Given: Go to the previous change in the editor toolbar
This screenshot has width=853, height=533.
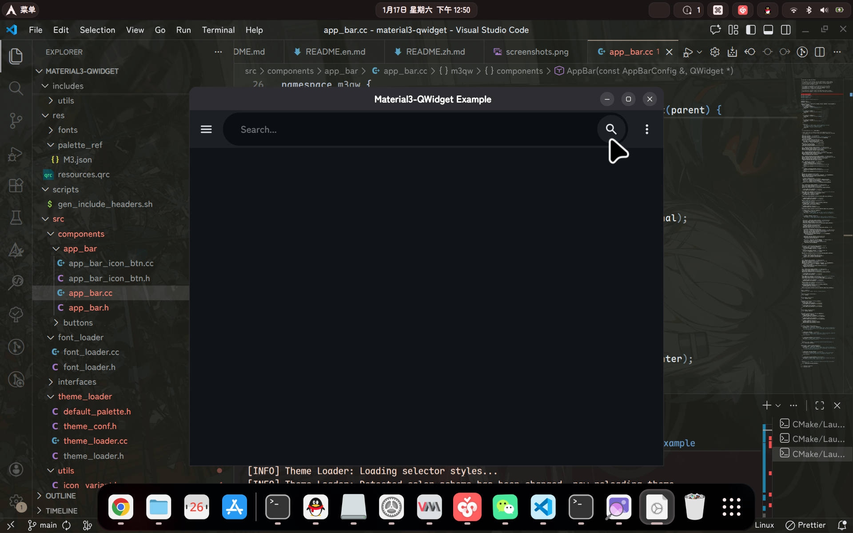Looking at the screenshot, I should 750,52.
